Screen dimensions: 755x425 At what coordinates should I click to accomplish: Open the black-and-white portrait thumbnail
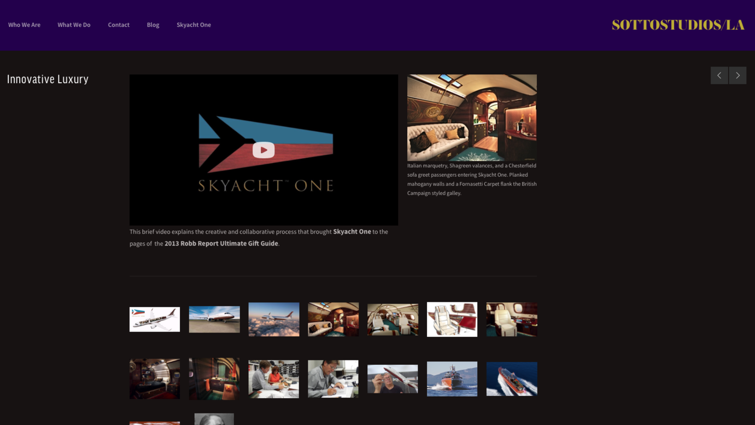[x=214, y=419]
